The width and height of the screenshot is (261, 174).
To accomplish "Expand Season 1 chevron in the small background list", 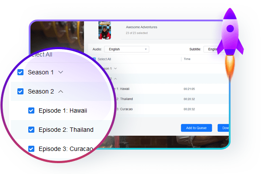I will [x=115, y=68].
